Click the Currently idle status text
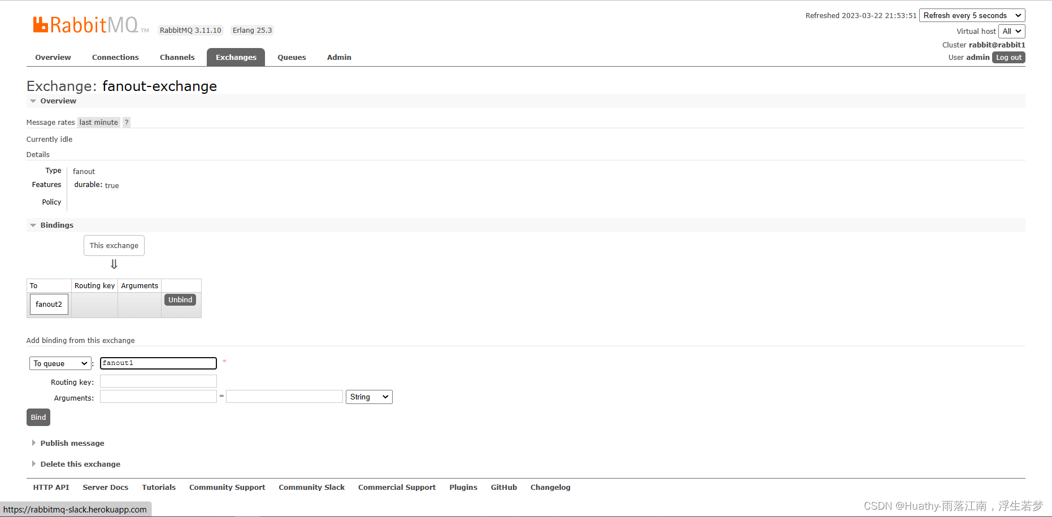Screen dimensions: 1052x517 pyautogui.click(x=49, y=139)
